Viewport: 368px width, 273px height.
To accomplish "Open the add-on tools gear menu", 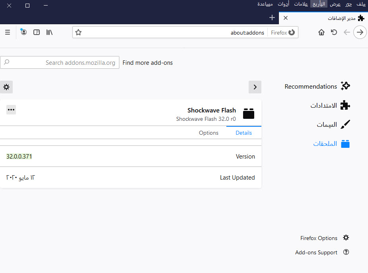I will click(x=6, y=87).
